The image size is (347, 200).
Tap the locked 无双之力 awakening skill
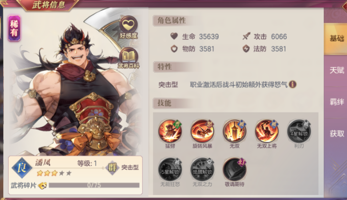(202, 169)
